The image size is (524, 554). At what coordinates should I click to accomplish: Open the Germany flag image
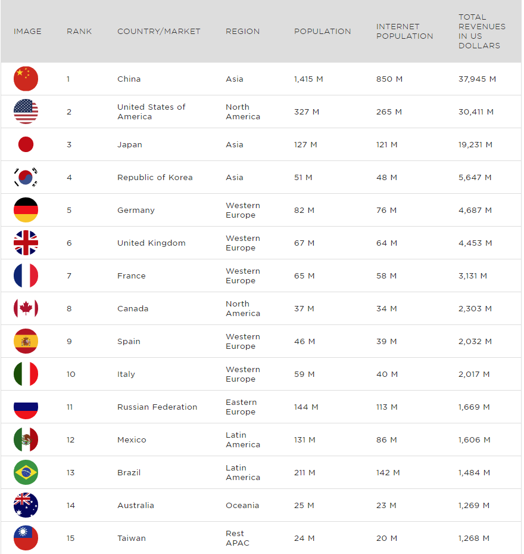click(x=26, y=210)
